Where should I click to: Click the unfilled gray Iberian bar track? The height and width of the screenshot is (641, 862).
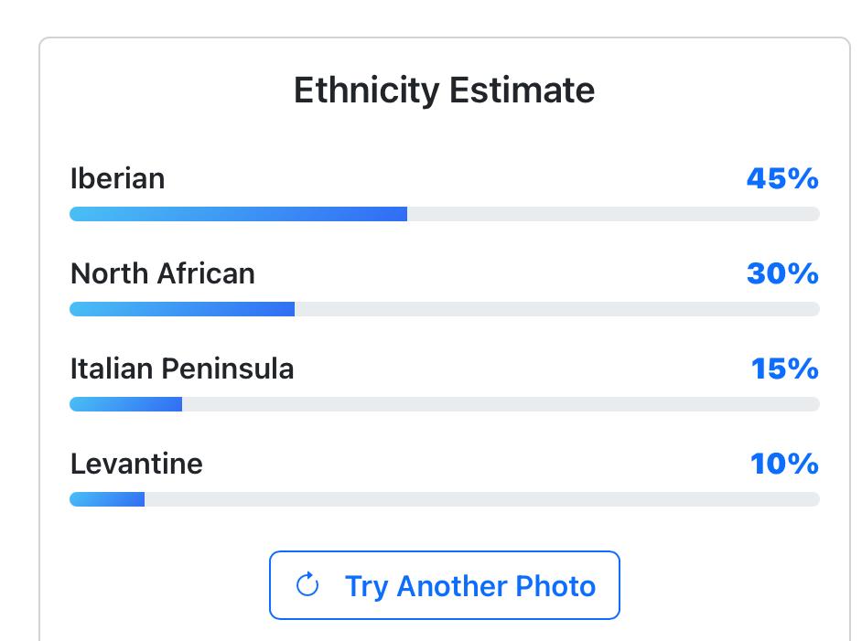tap(613, 214)
